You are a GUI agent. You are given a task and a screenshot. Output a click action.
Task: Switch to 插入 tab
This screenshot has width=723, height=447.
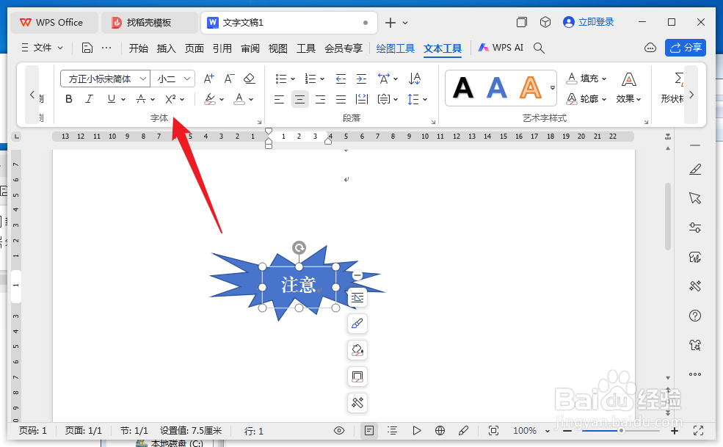(x=166, y=48)
